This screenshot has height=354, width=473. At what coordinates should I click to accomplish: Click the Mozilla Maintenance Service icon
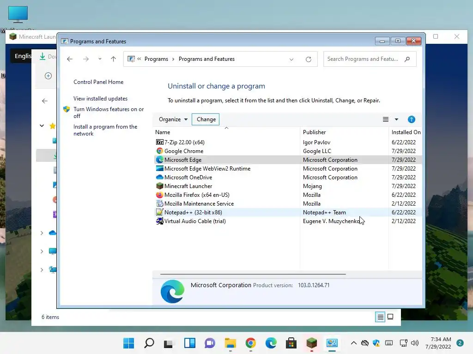click(159, 203)
